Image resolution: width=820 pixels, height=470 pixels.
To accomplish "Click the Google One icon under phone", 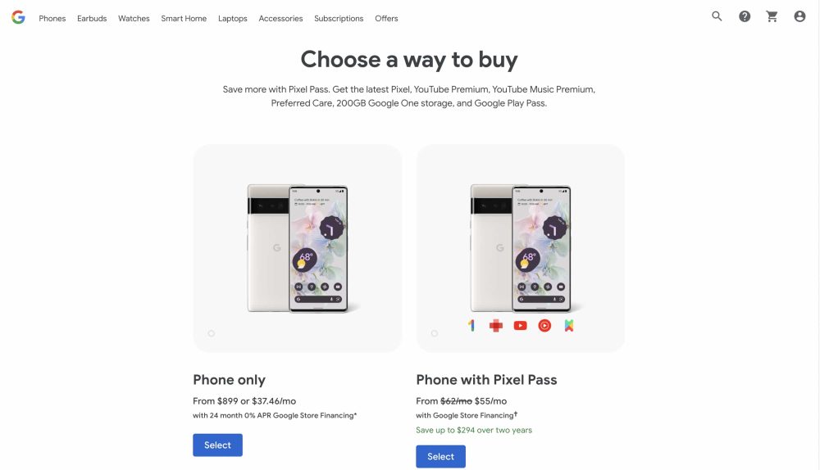I will [x=471, y=325].
